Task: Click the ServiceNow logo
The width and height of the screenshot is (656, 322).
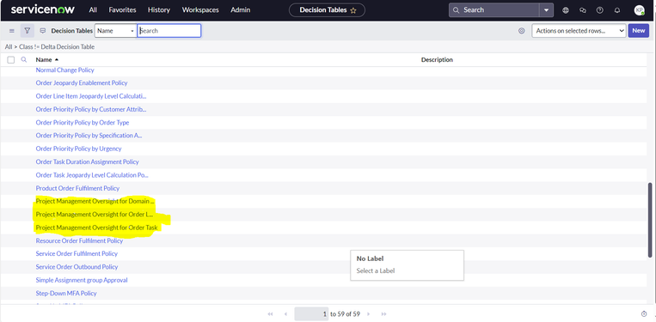Action: pyautogui.click(x=43, y=9)
